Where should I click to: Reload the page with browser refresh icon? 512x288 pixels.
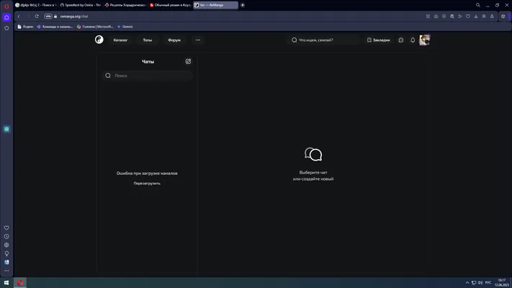pos(37,17)
